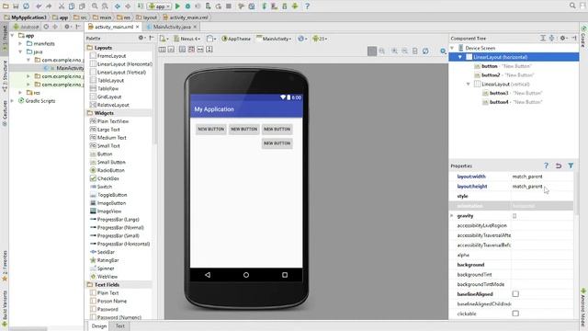Viewport: 588px width, 331px height.
Task: Click the Save All toolbar icon
Action: pos(16,6)
